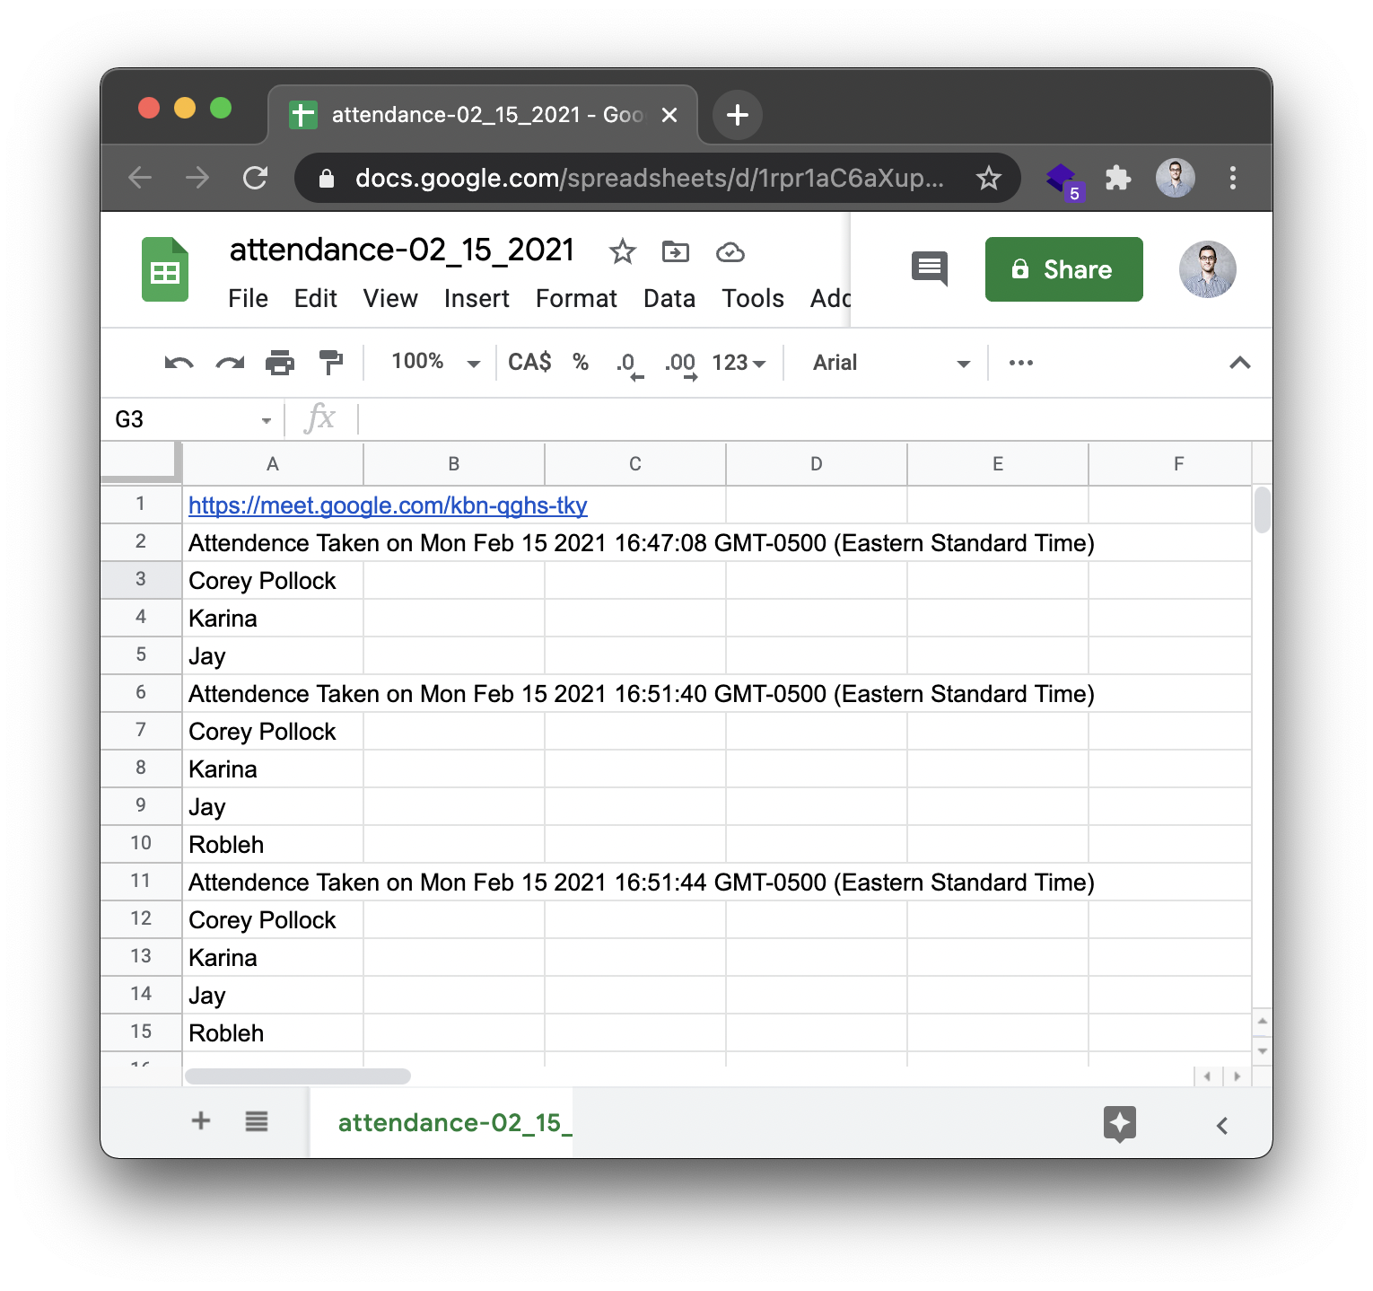Open the Format menu

click(576, 299)
